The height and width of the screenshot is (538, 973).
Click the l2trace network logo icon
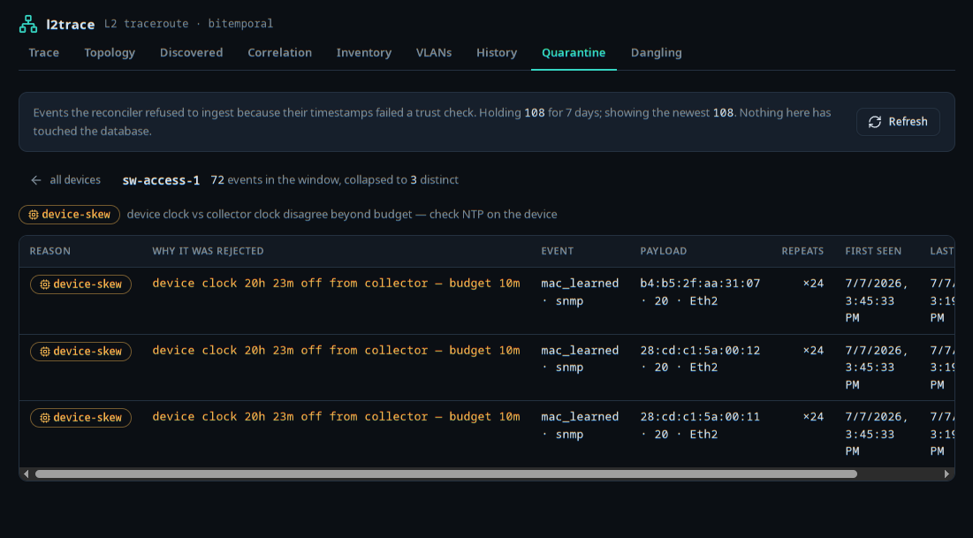point(28,24)
